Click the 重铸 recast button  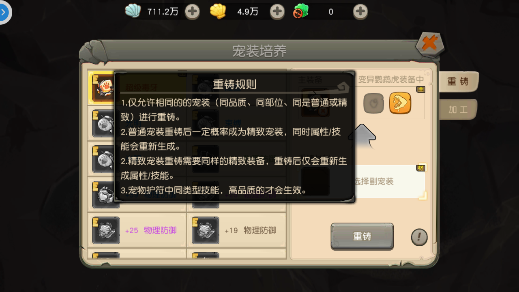coord(362,236)
